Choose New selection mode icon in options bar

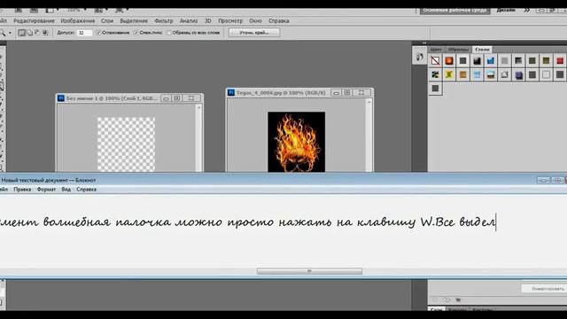point(21,33)
